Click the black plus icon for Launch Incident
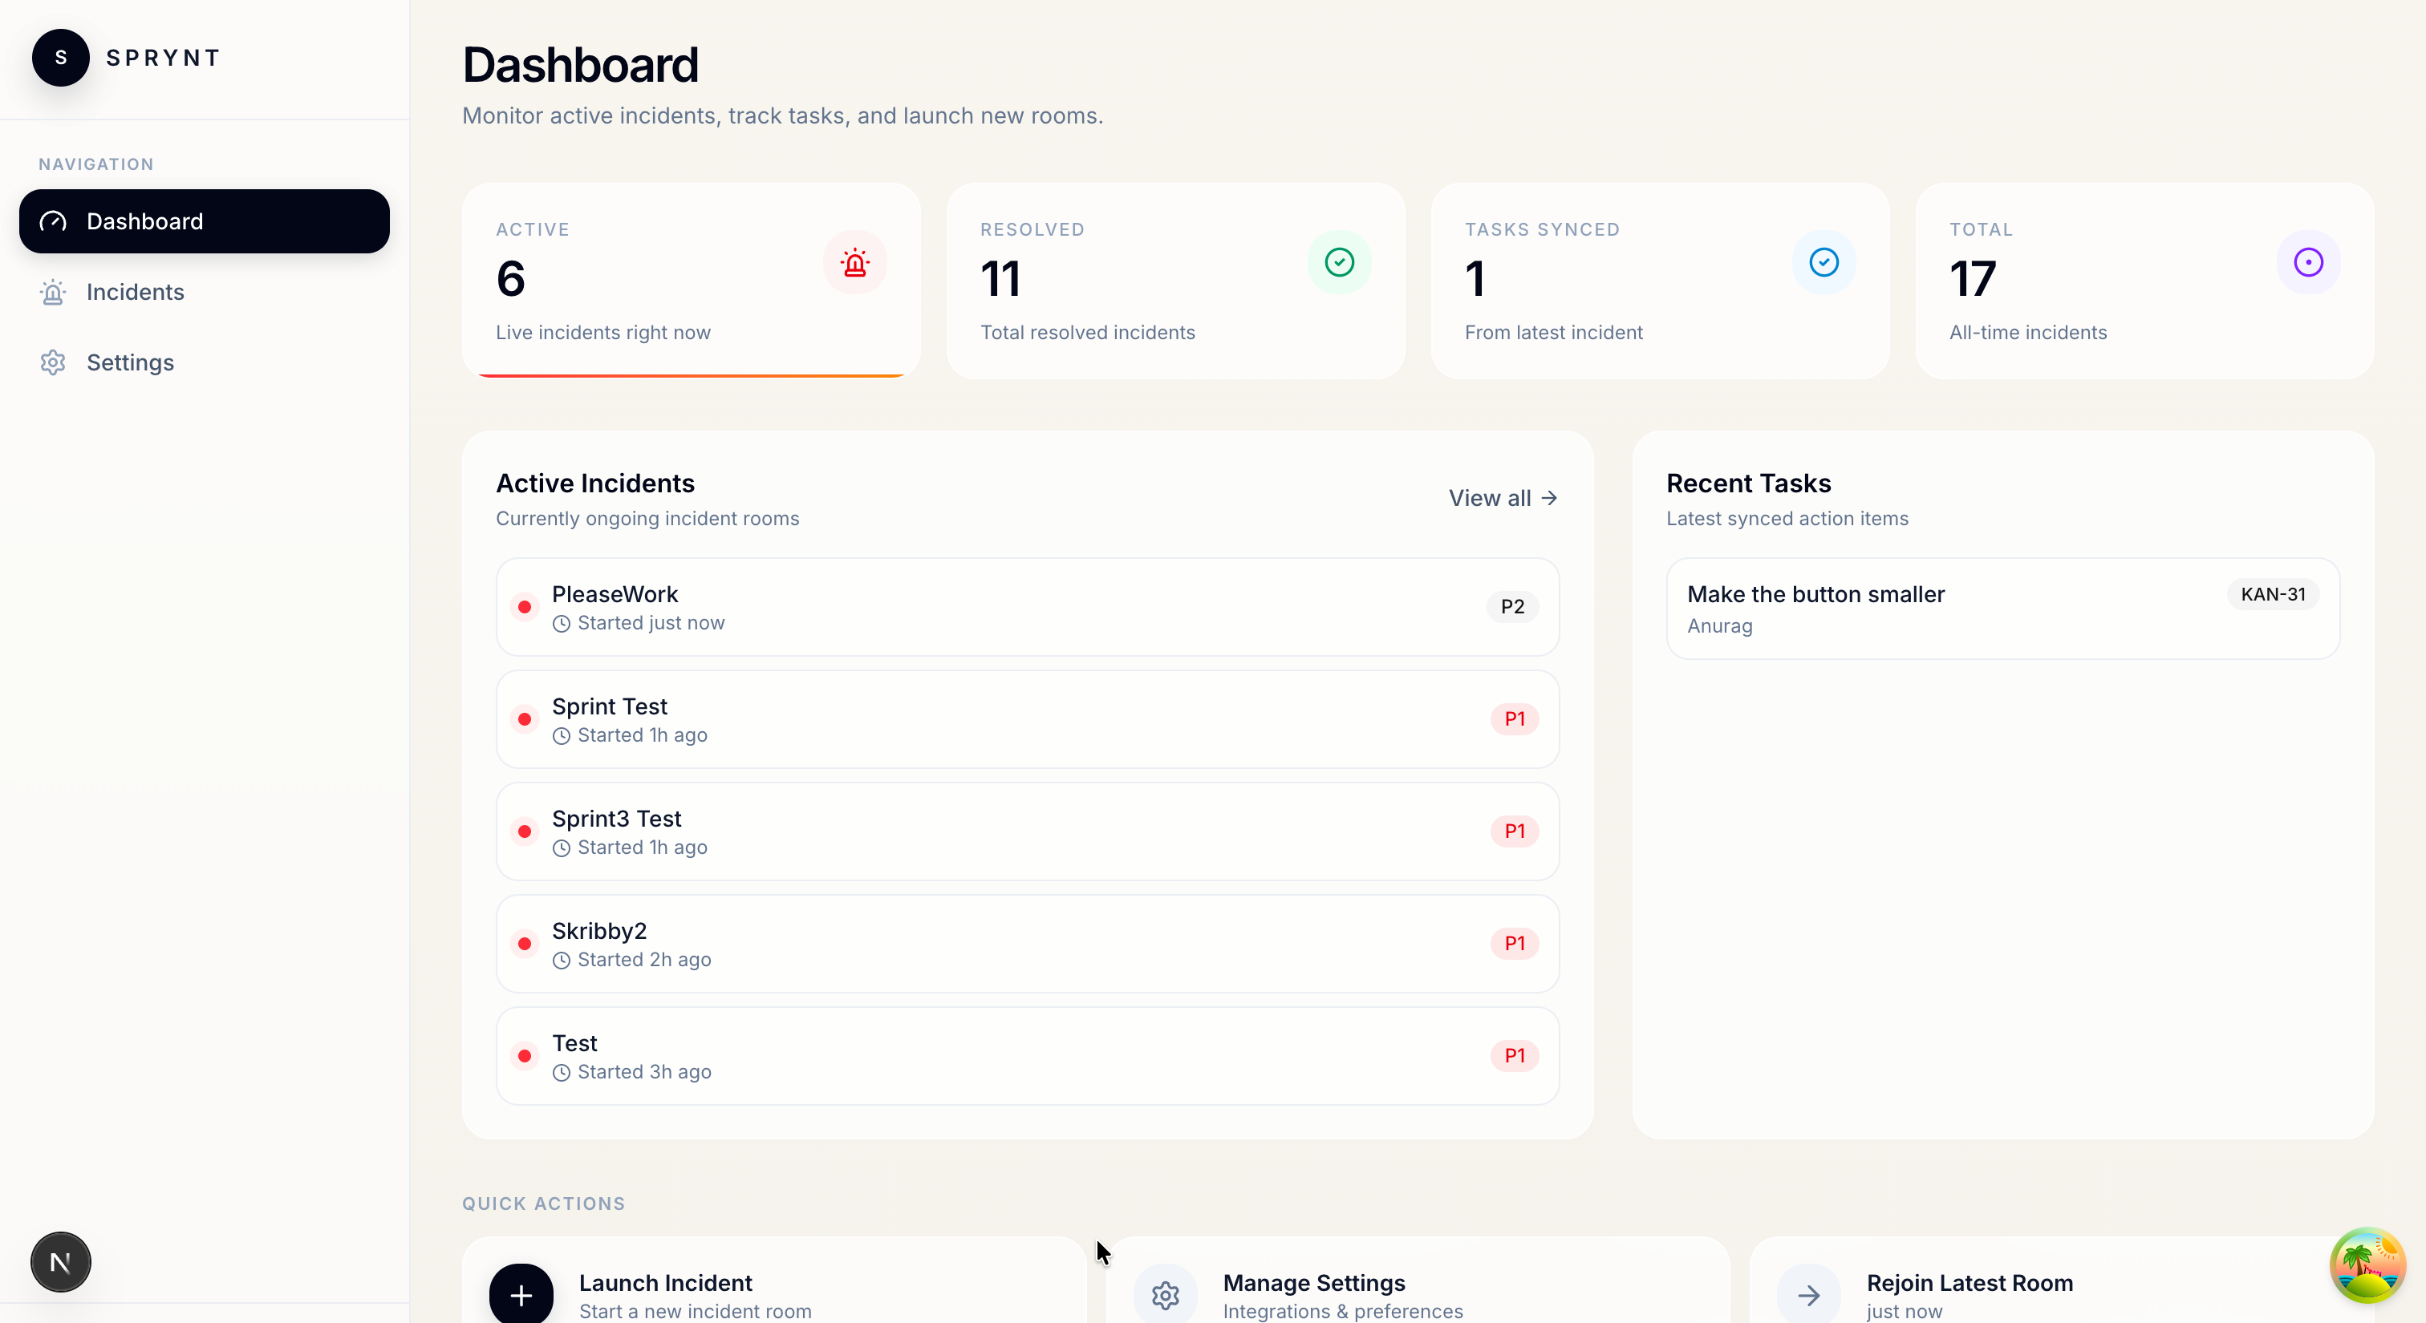The width and height of the screenshot is (2426, 1323). [x=521, y=1294]
